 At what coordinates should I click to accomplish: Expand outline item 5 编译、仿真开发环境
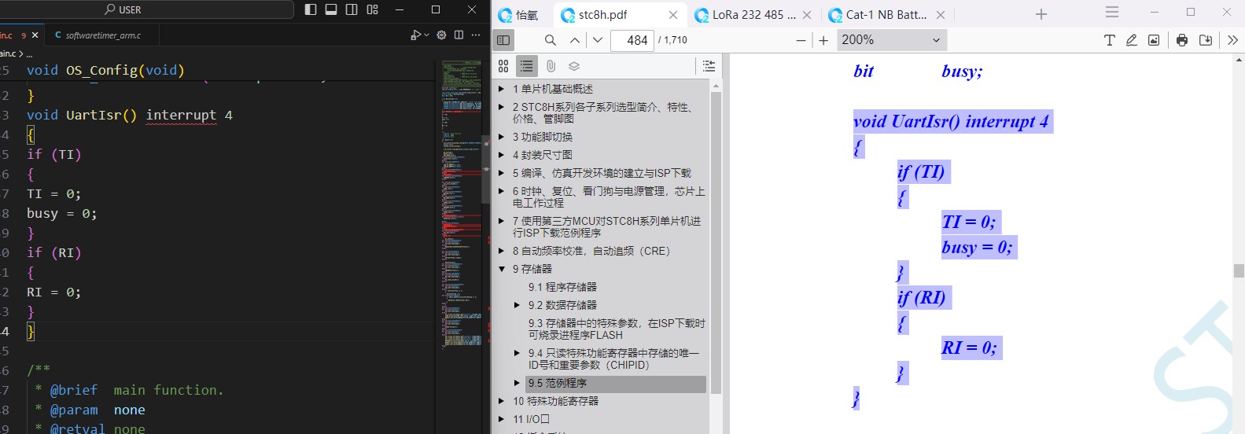coord(501,173)
